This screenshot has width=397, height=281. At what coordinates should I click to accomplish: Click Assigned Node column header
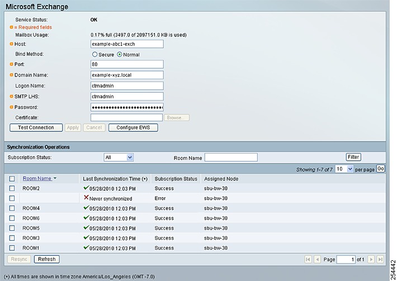point(221,179)
